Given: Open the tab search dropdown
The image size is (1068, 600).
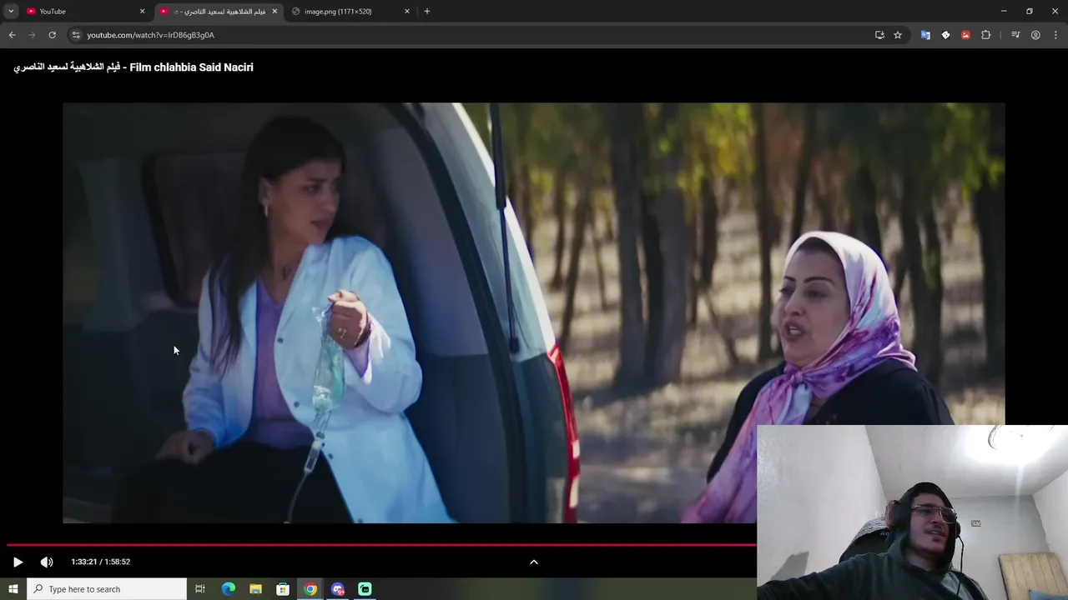Looking at the screenshot, I should [x=10, y=11].
